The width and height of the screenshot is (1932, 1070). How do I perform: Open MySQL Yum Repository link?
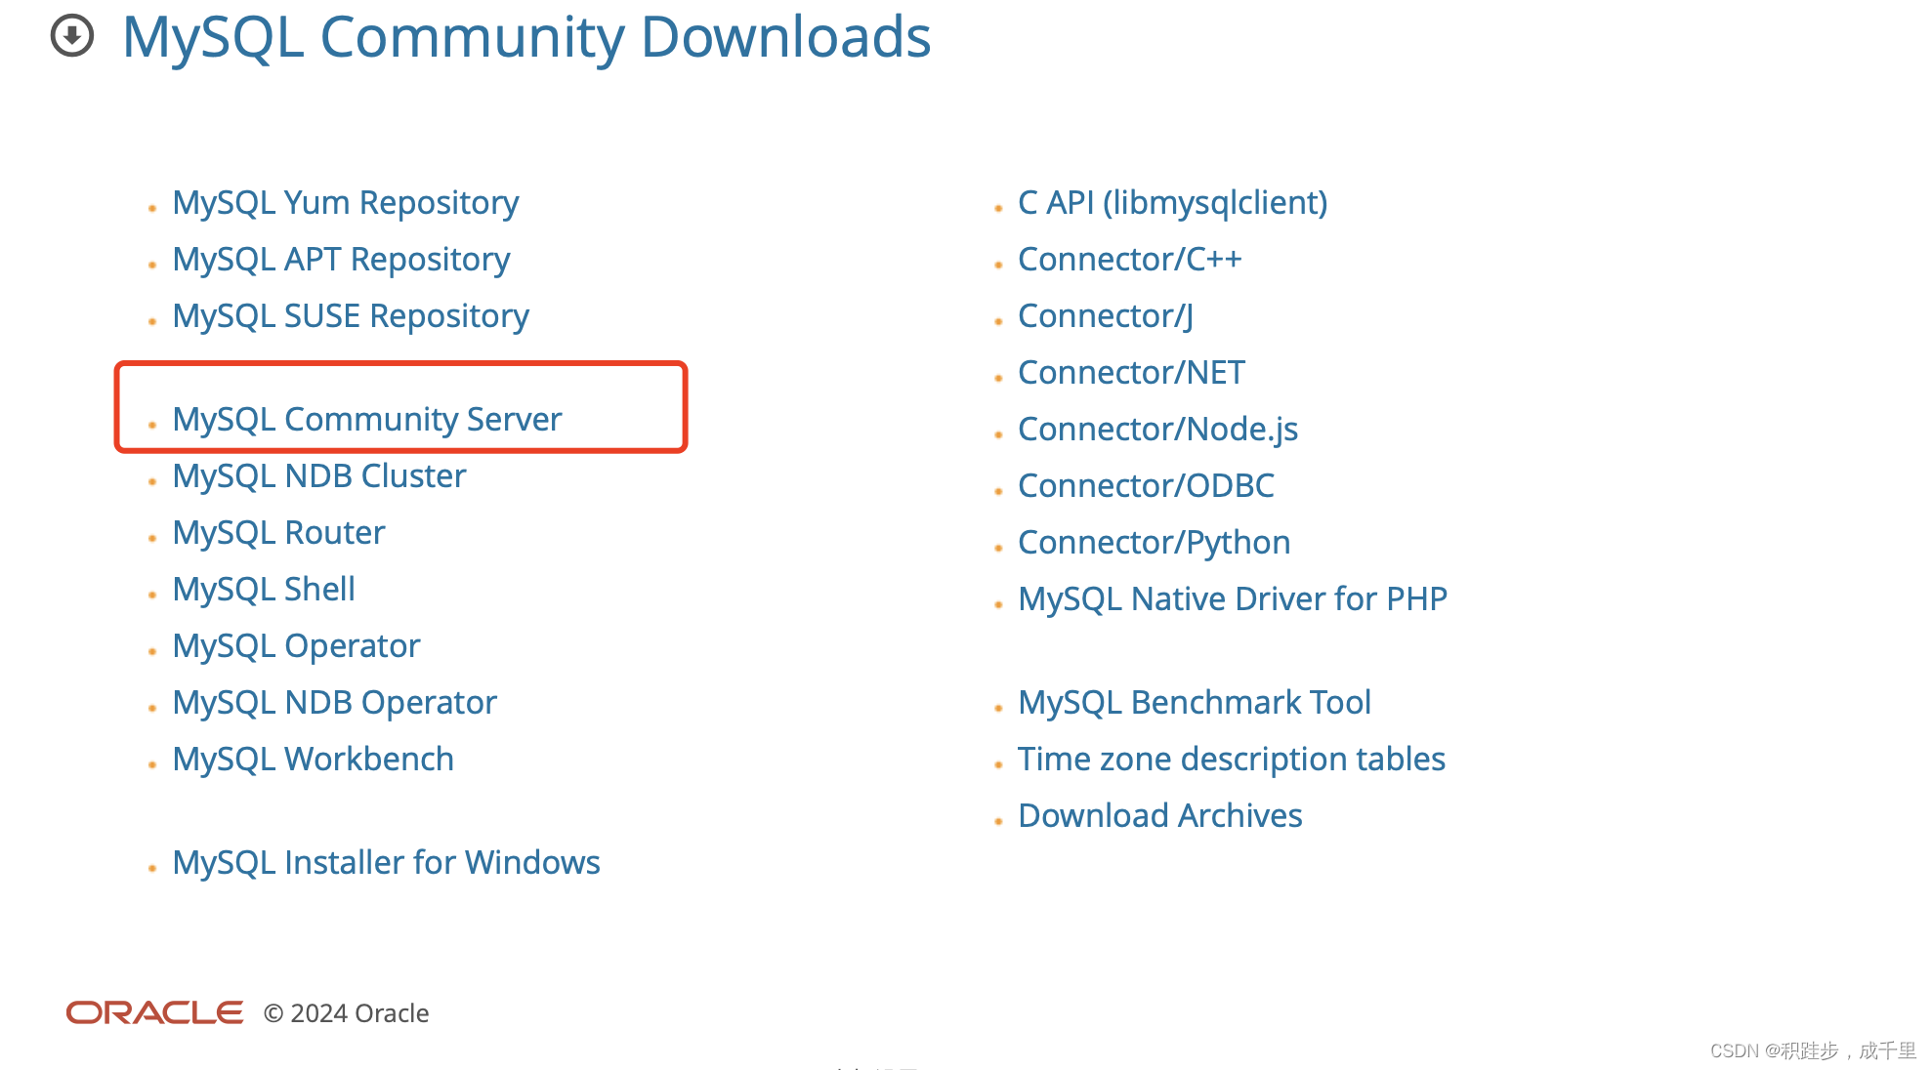click(345, 202)
